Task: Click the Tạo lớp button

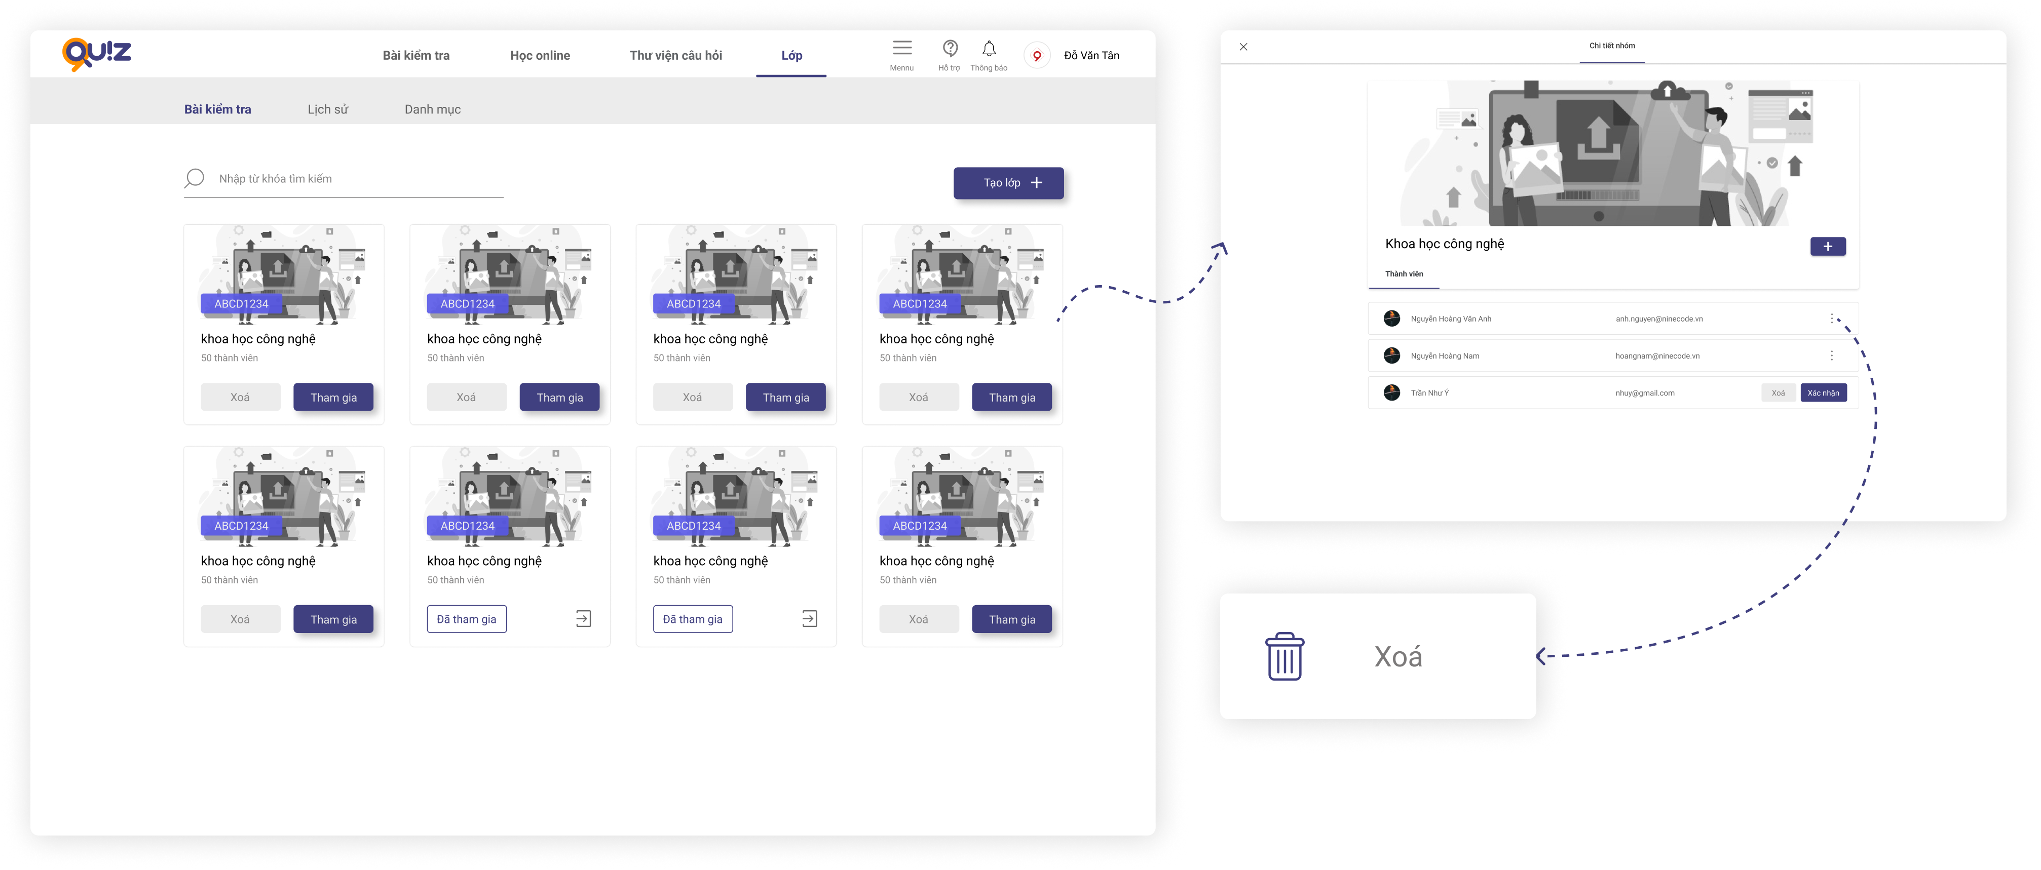Action: pyautogui.click(x=1008, y=183)
